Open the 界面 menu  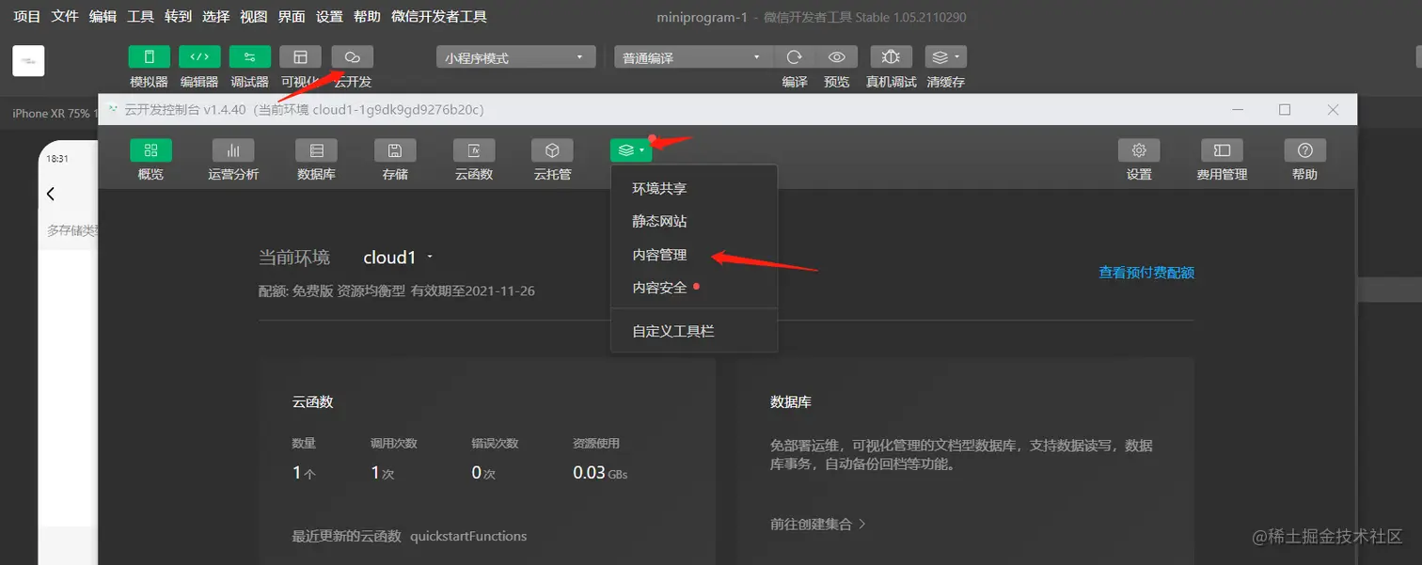click(292, 17)
